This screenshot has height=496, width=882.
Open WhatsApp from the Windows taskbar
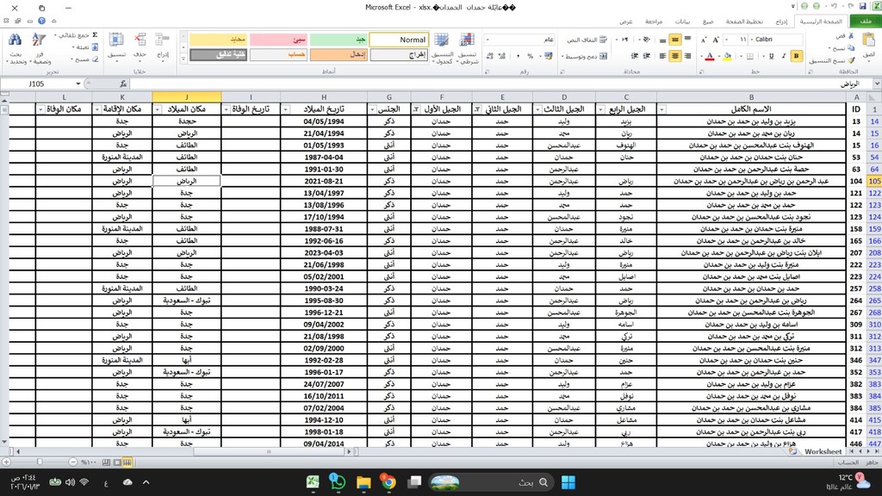(338, 482)
